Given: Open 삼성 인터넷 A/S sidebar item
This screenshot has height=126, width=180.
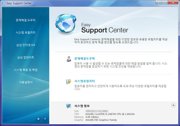Looking at the screenshot, I should point(25,45).
